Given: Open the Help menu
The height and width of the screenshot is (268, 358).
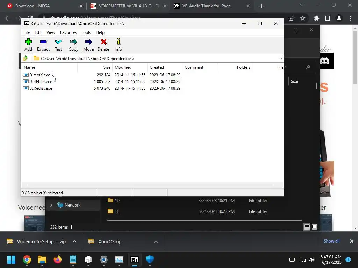Looking at the screenshot, I should [x=100, y=32].
